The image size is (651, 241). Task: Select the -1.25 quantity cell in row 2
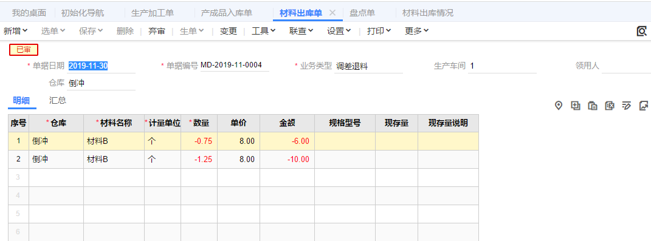click(x=199, y=159)
